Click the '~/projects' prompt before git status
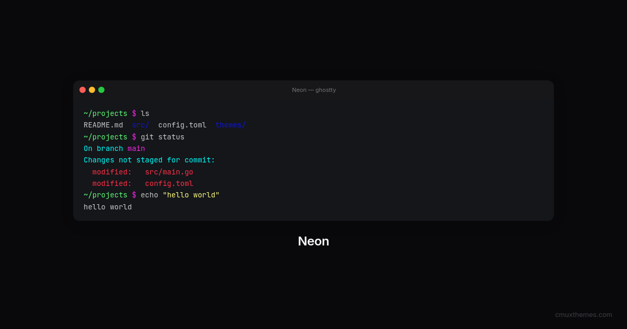Viewport: 627px width, 329px height. click(x=106, y=137)
